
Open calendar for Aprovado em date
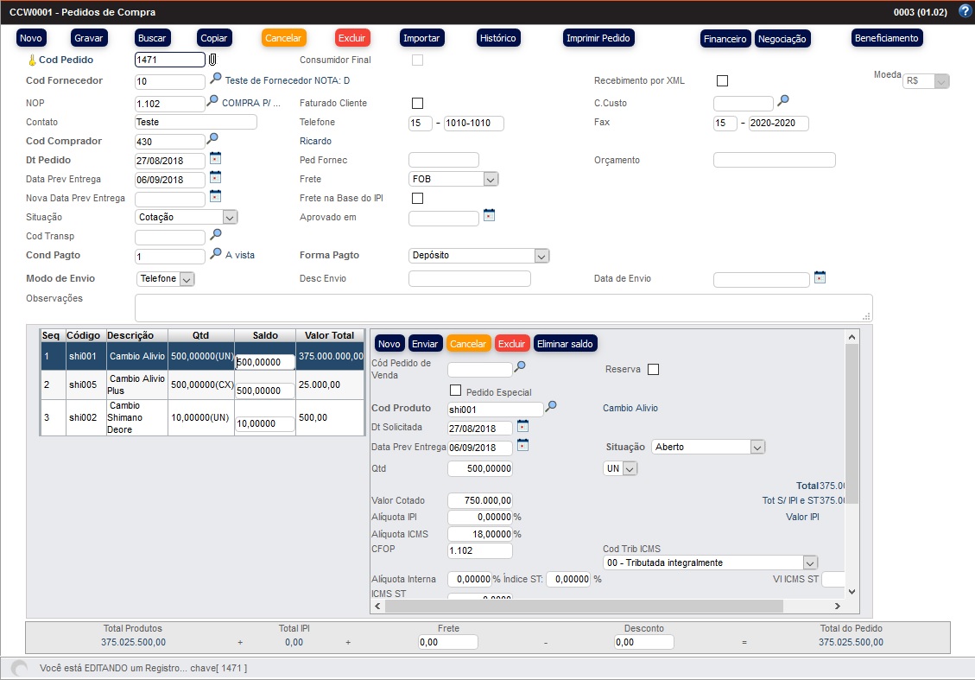pyautogui.click(x=489, y=215)
